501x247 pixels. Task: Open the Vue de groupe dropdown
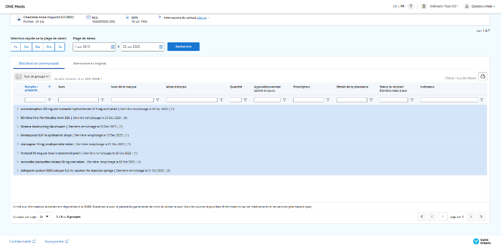[x=33, y=77]
